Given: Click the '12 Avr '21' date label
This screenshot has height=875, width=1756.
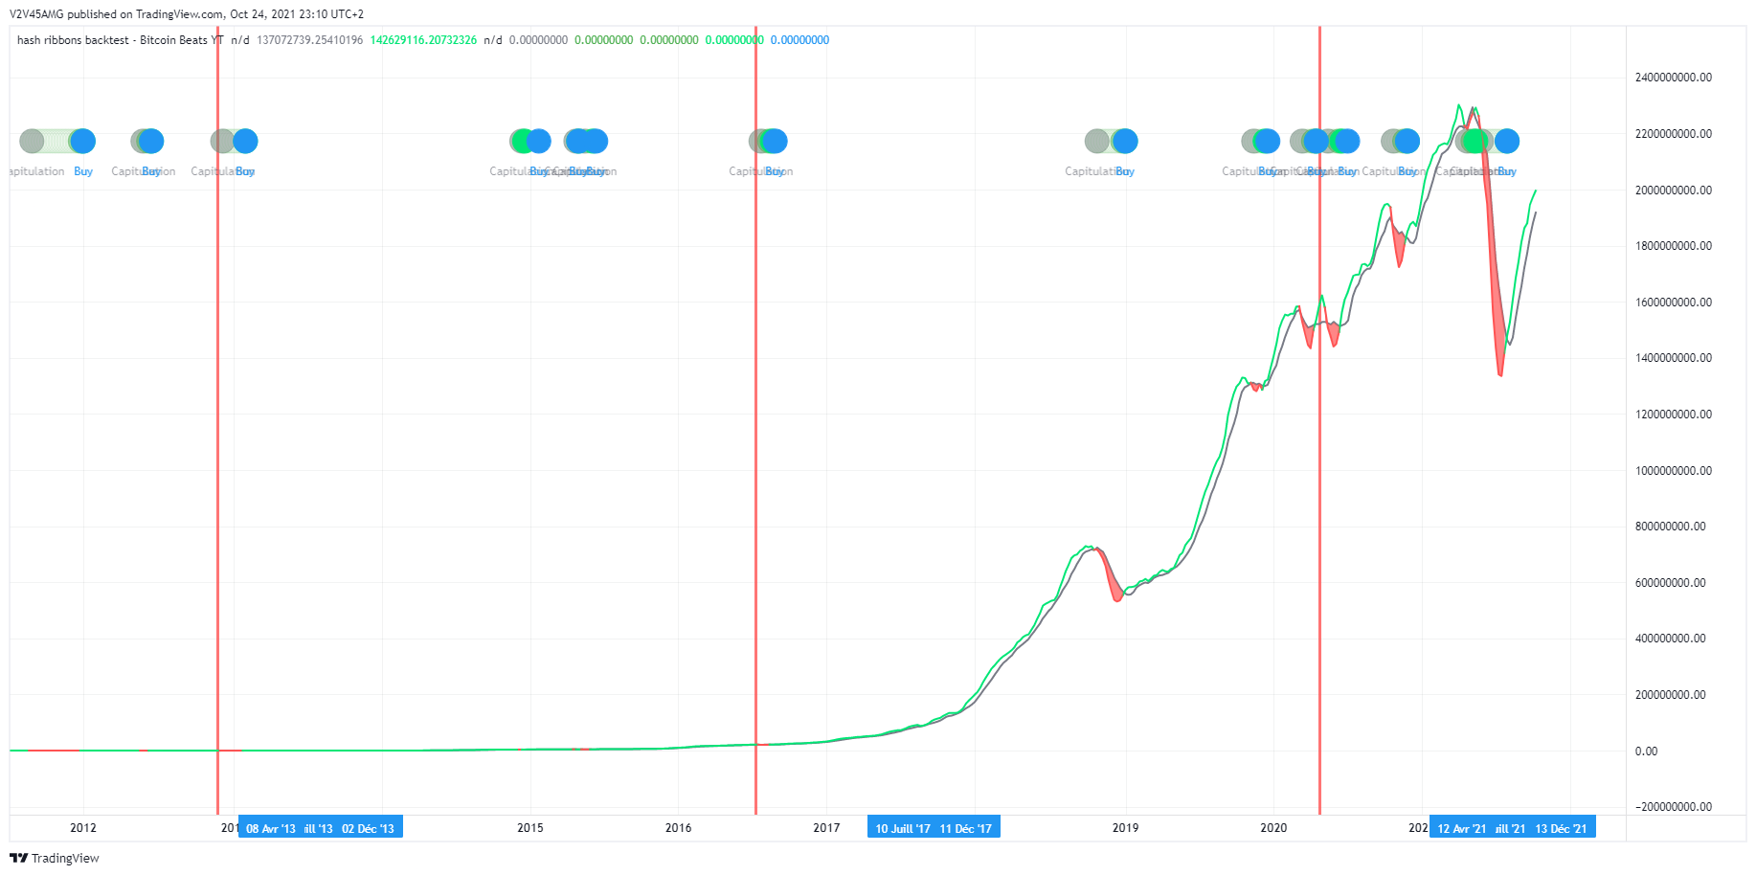Looking at the screenshot, I should click(x=1462, y=828).
